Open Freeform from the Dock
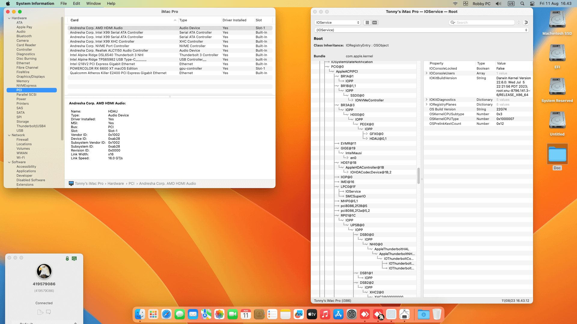The width and height of the screenshot is (577, 324). click(x=299, y=314)
